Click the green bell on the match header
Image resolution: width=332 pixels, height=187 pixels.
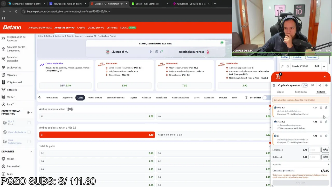coord(222,43)
